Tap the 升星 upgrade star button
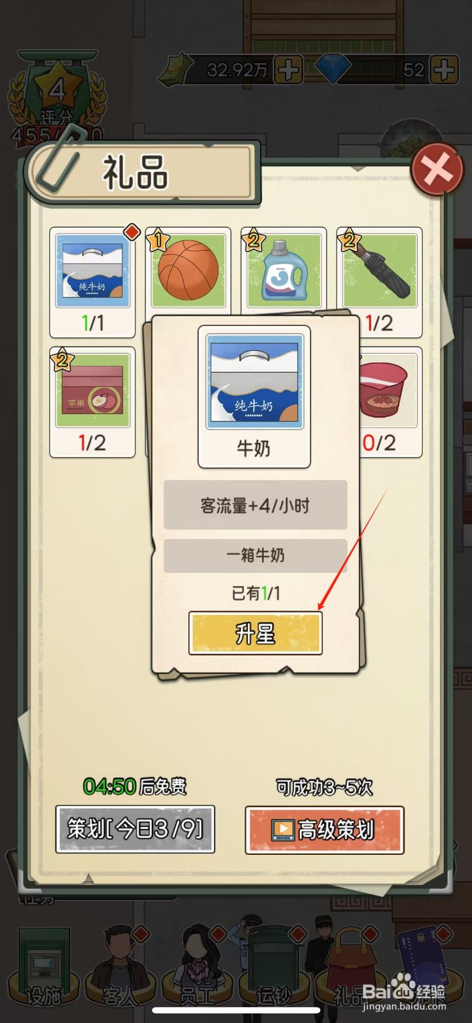Screen dimensions: 472x1023 coord(255,633)
